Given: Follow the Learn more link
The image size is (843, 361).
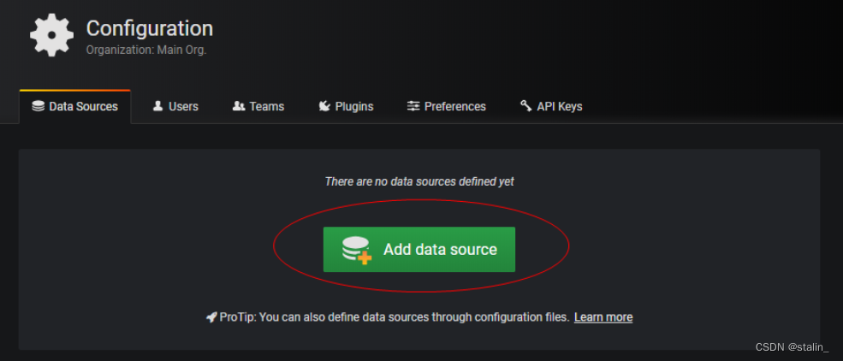Looking at the screenshot, I should point(603,317).
